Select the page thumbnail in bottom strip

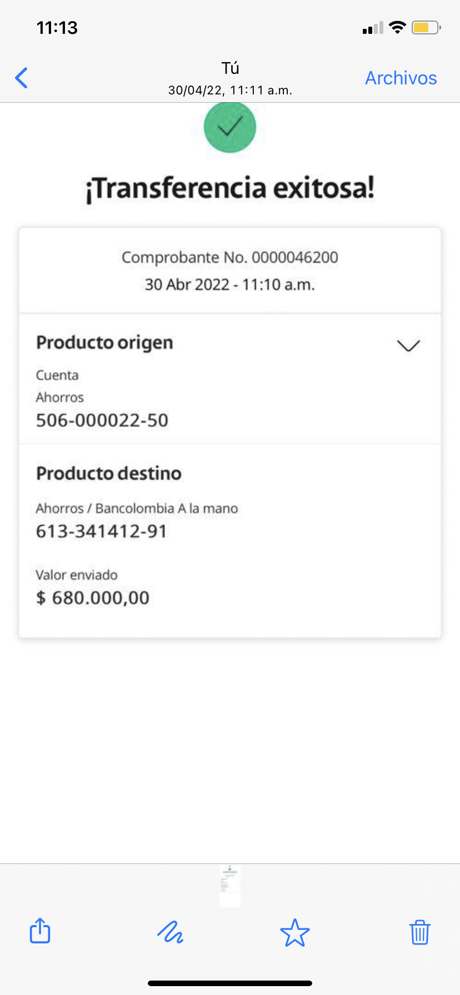230,886
